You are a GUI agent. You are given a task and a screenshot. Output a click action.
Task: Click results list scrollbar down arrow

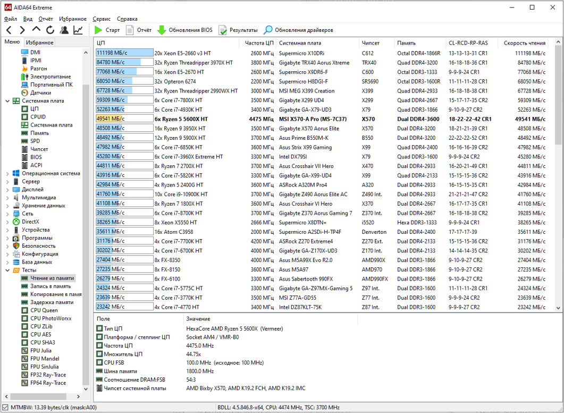(558, 308)
